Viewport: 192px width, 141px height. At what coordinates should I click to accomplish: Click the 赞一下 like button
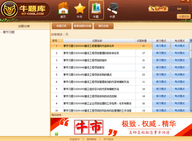158,8
